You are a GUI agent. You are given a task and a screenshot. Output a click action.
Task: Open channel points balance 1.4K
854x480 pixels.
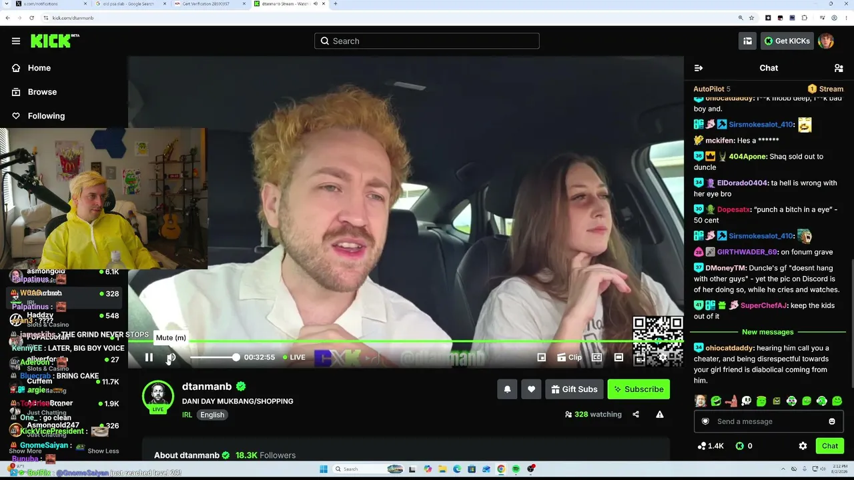[x=711, y=446]
